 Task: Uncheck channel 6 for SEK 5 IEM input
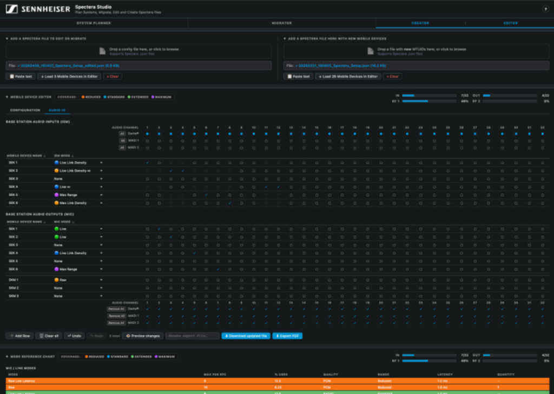pos(206,195)
